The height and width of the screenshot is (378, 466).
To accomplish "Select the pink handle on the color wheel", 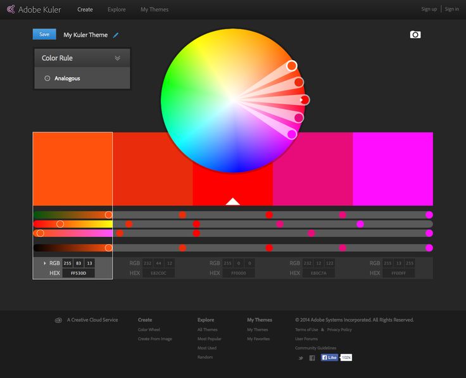I will pos(299,118).
